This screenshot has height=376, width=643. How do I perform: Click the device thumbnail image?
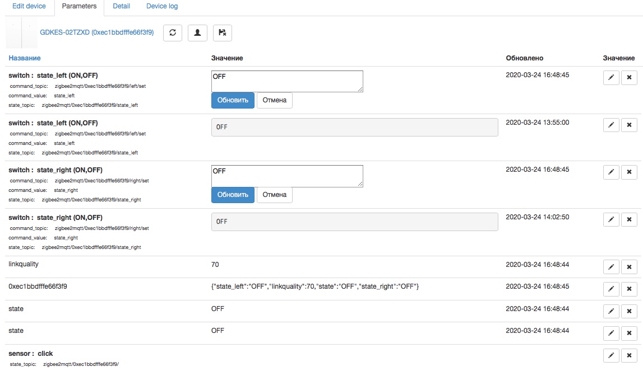[x=21, y=34]
